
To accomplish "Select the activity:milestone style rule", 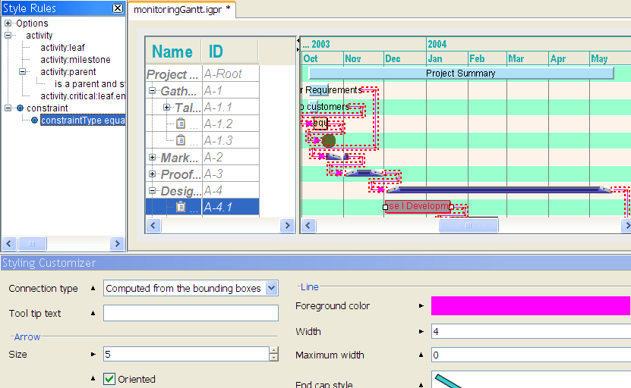I will [75, 60].
